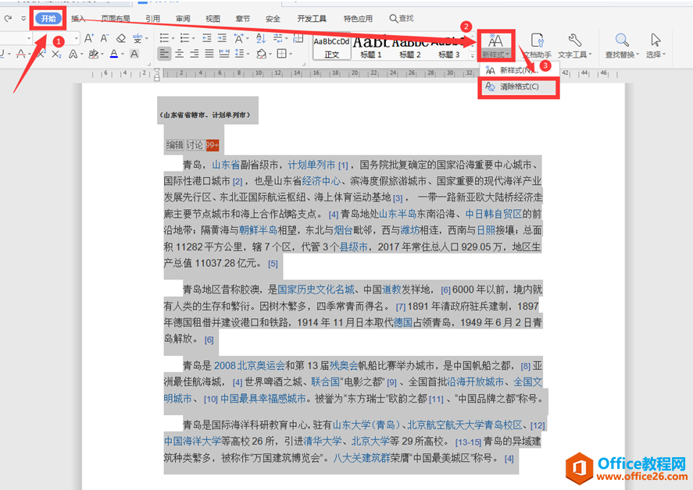Viewport: 693px width, 490px height.
Task: Open the 特色应用 tab
Action: (358, 19)
